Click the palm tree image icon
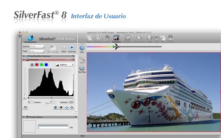 [53, 48]
